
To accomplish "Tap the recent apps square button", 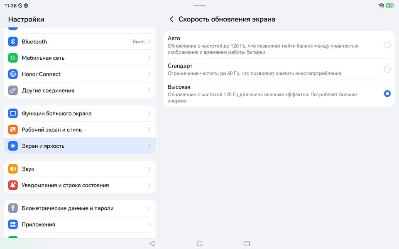I will coord(247,244).
